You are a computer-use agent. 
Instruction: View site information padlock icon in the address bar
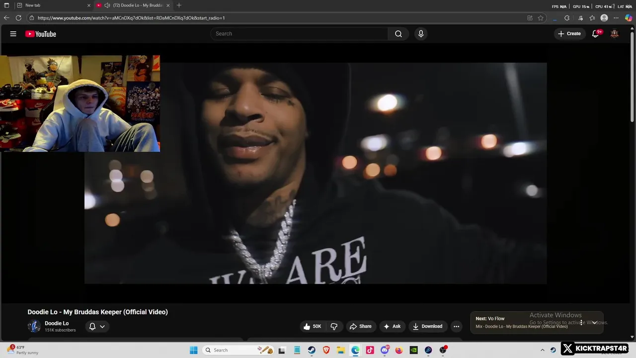point(32,18)
